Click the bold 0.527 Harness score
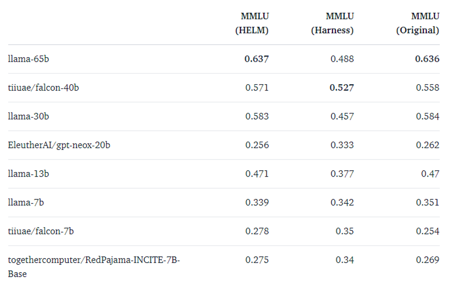Image resolution: width=455 pixels, height=284 pixels. click(x=341, y=88)
